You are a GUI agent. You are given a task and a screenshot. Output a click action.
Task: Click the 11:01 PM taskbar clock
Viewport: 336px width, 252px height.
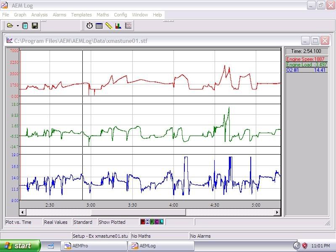(320, 246)
